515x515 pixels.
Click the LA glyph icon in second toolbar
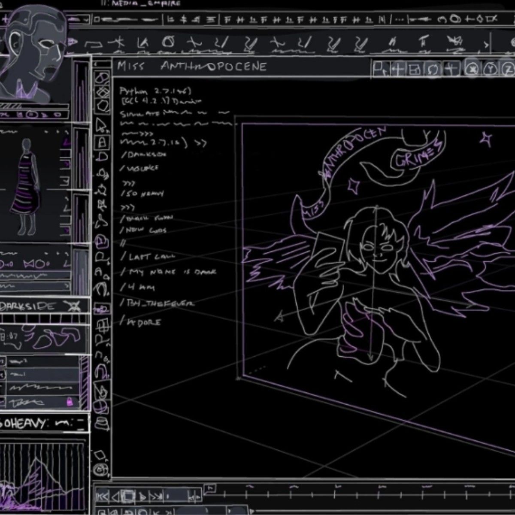[x=143, y=42]
